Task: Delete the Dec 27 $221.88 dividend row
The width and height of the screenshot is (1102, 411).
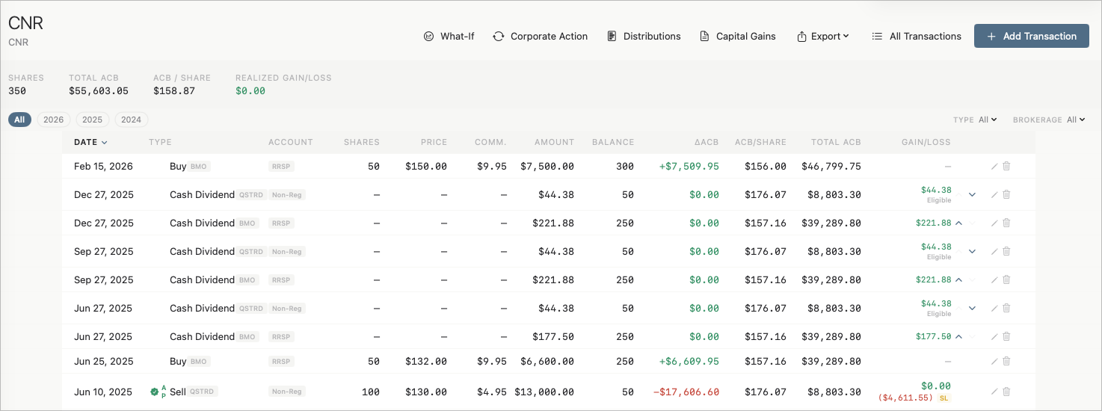Action: pyautogui.click(x=1006, y=223)
